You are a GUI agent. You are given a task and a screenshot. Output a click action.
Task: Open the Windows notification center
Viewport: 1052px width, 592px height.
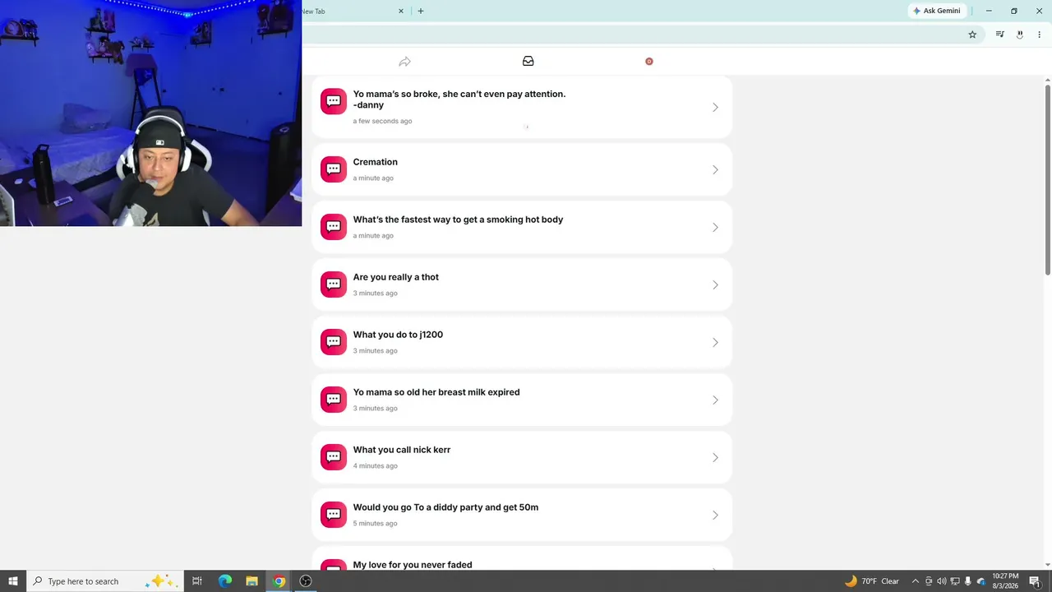[1035, 581]
